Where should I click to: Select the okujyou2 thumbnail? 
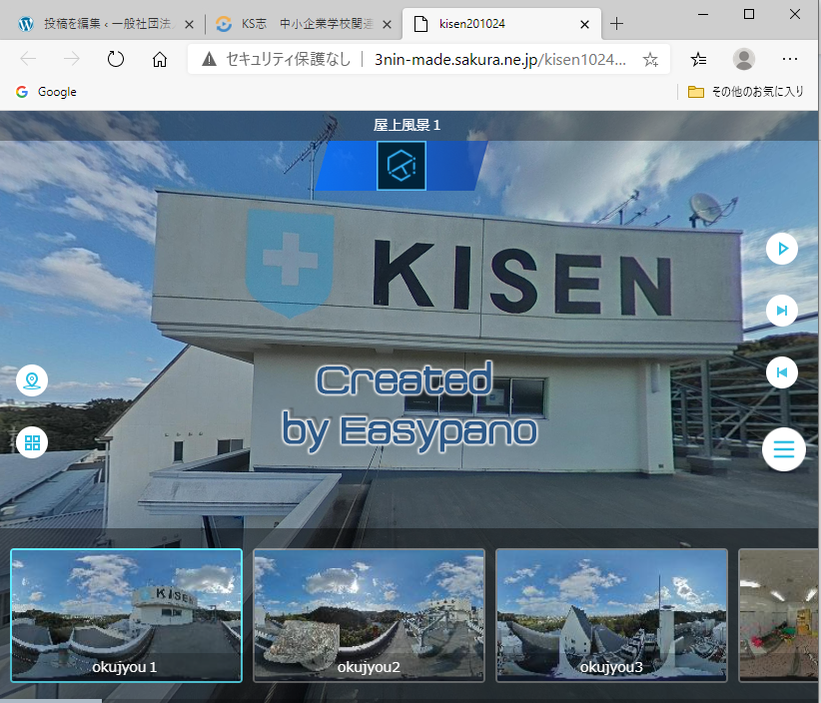[370, 615]
